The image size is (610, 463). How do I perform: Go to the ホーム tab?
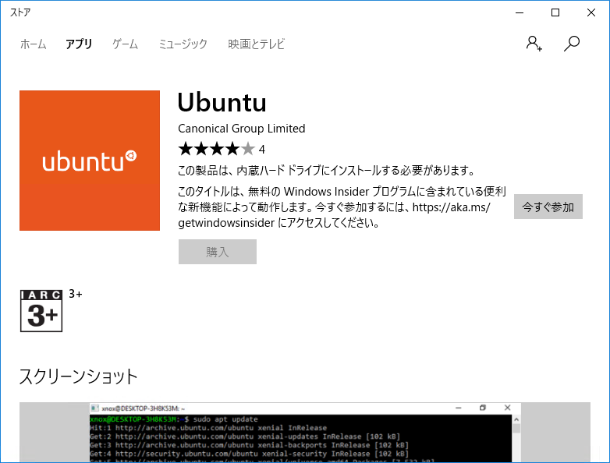point(34,44)
